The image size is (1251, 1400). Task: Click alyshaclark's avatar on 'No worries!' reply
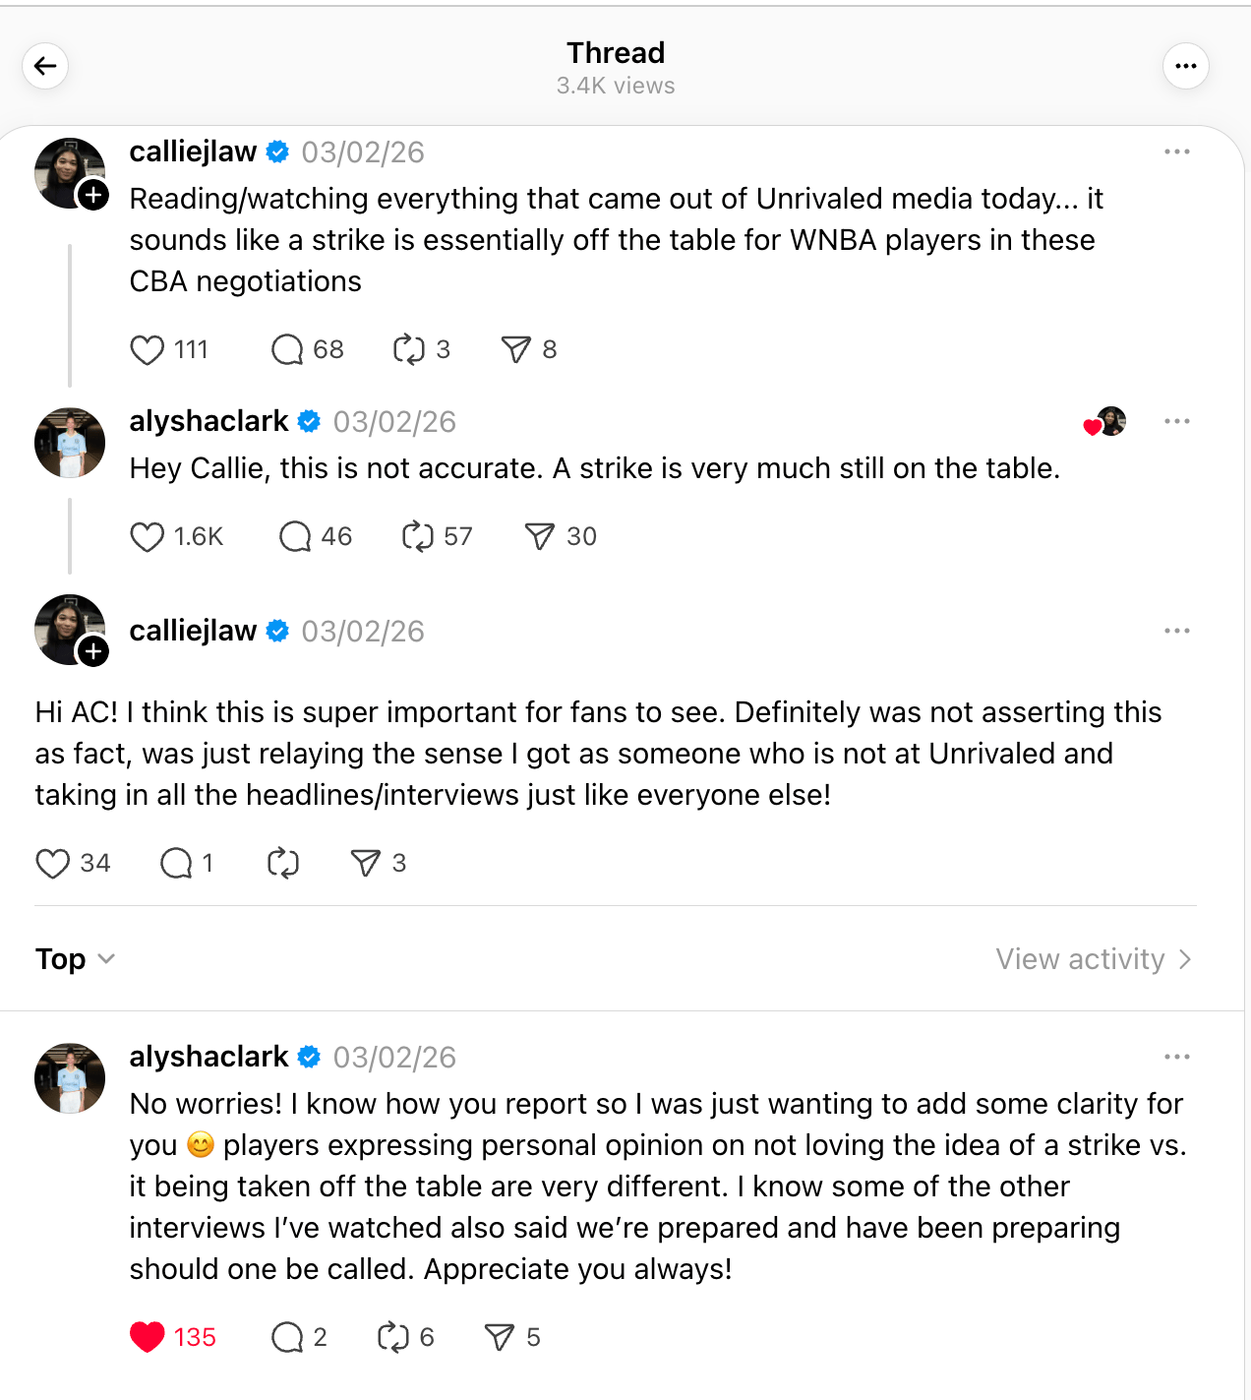70,1078
